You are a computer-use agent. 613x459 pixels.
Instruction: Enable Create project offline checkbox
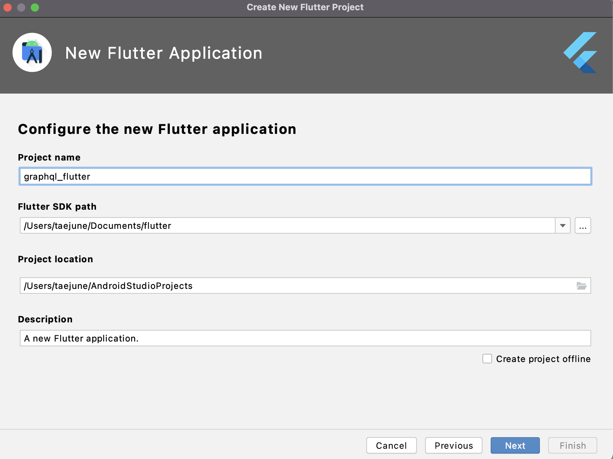[x=487, y=359]
